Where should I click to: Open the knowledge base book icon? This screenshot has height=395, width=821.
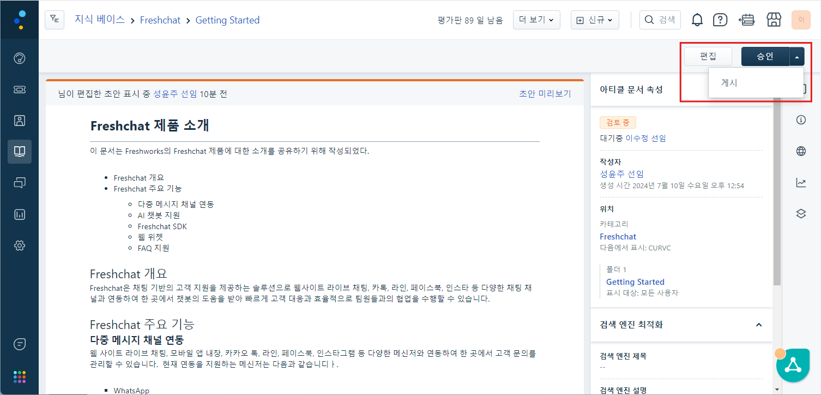(x=20, y=152)
